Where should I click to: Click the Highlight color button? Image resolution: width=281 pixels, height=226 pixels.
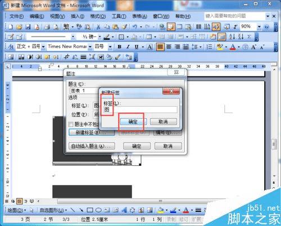coord(219,47)
